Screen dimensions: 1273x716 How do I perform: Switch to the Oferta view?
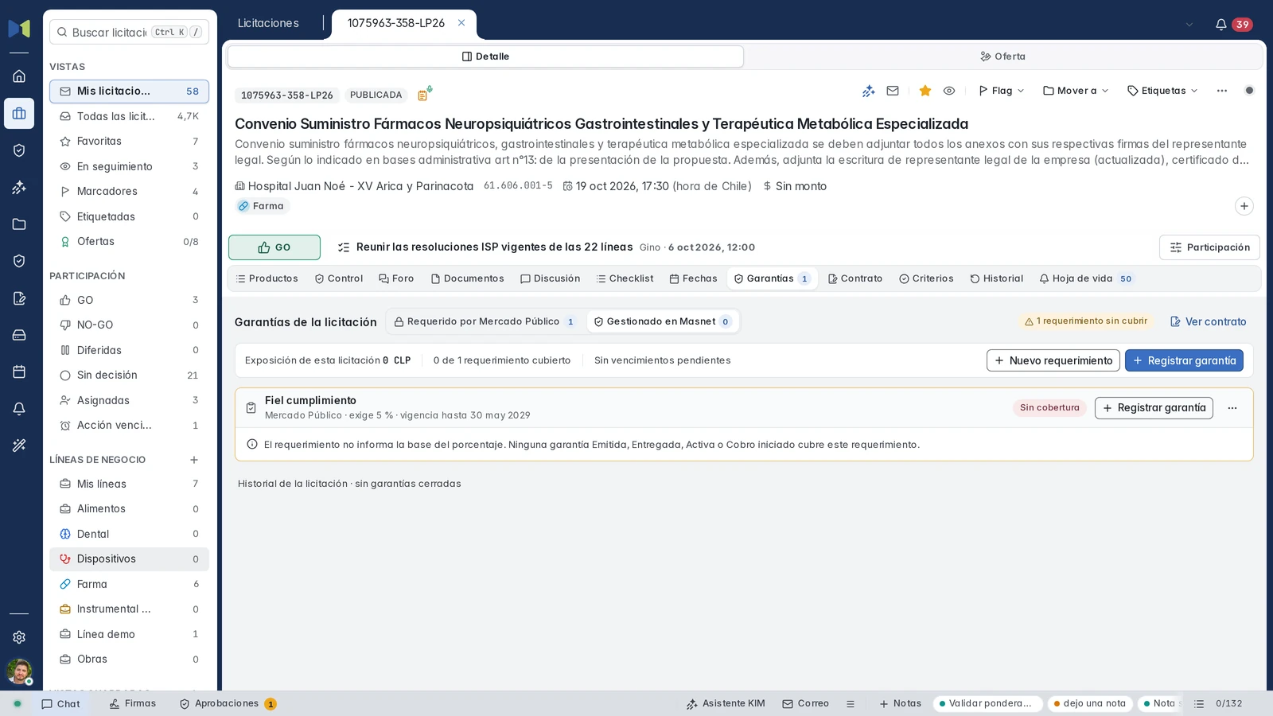pos(1002,56)
